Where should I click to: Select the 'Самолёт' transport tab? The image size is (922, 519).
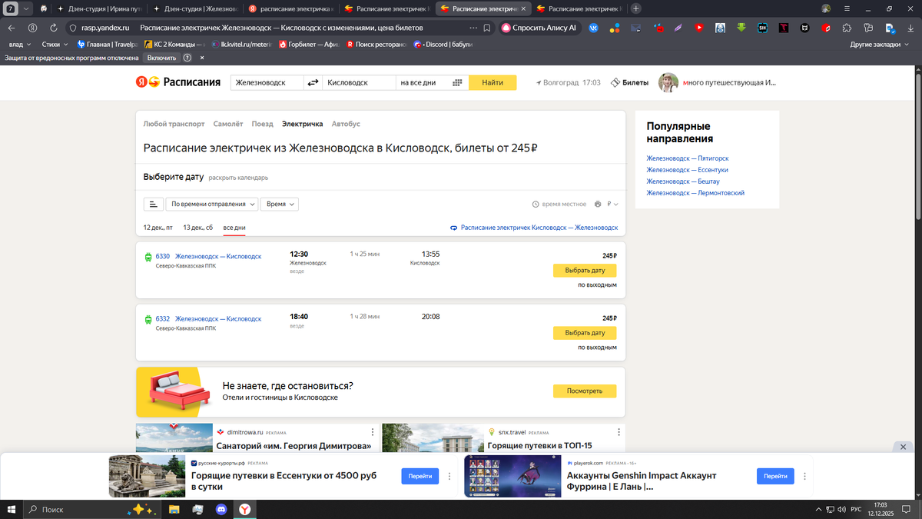tap(228, 124)
